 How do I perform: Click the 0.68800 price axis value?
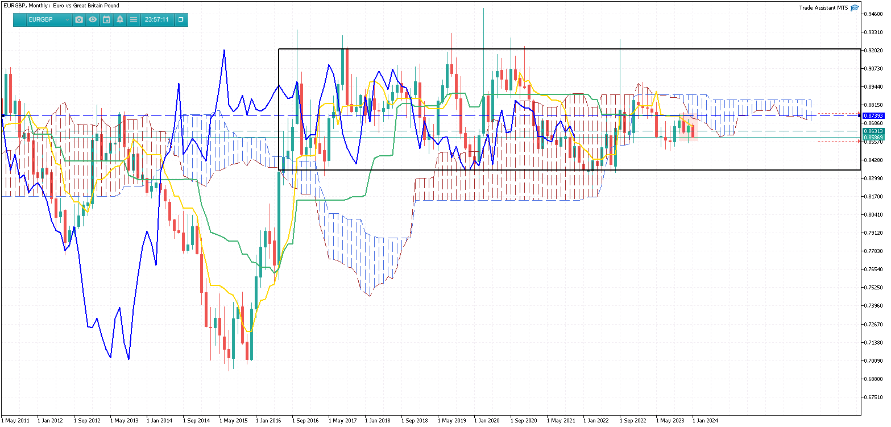[874, 379]
